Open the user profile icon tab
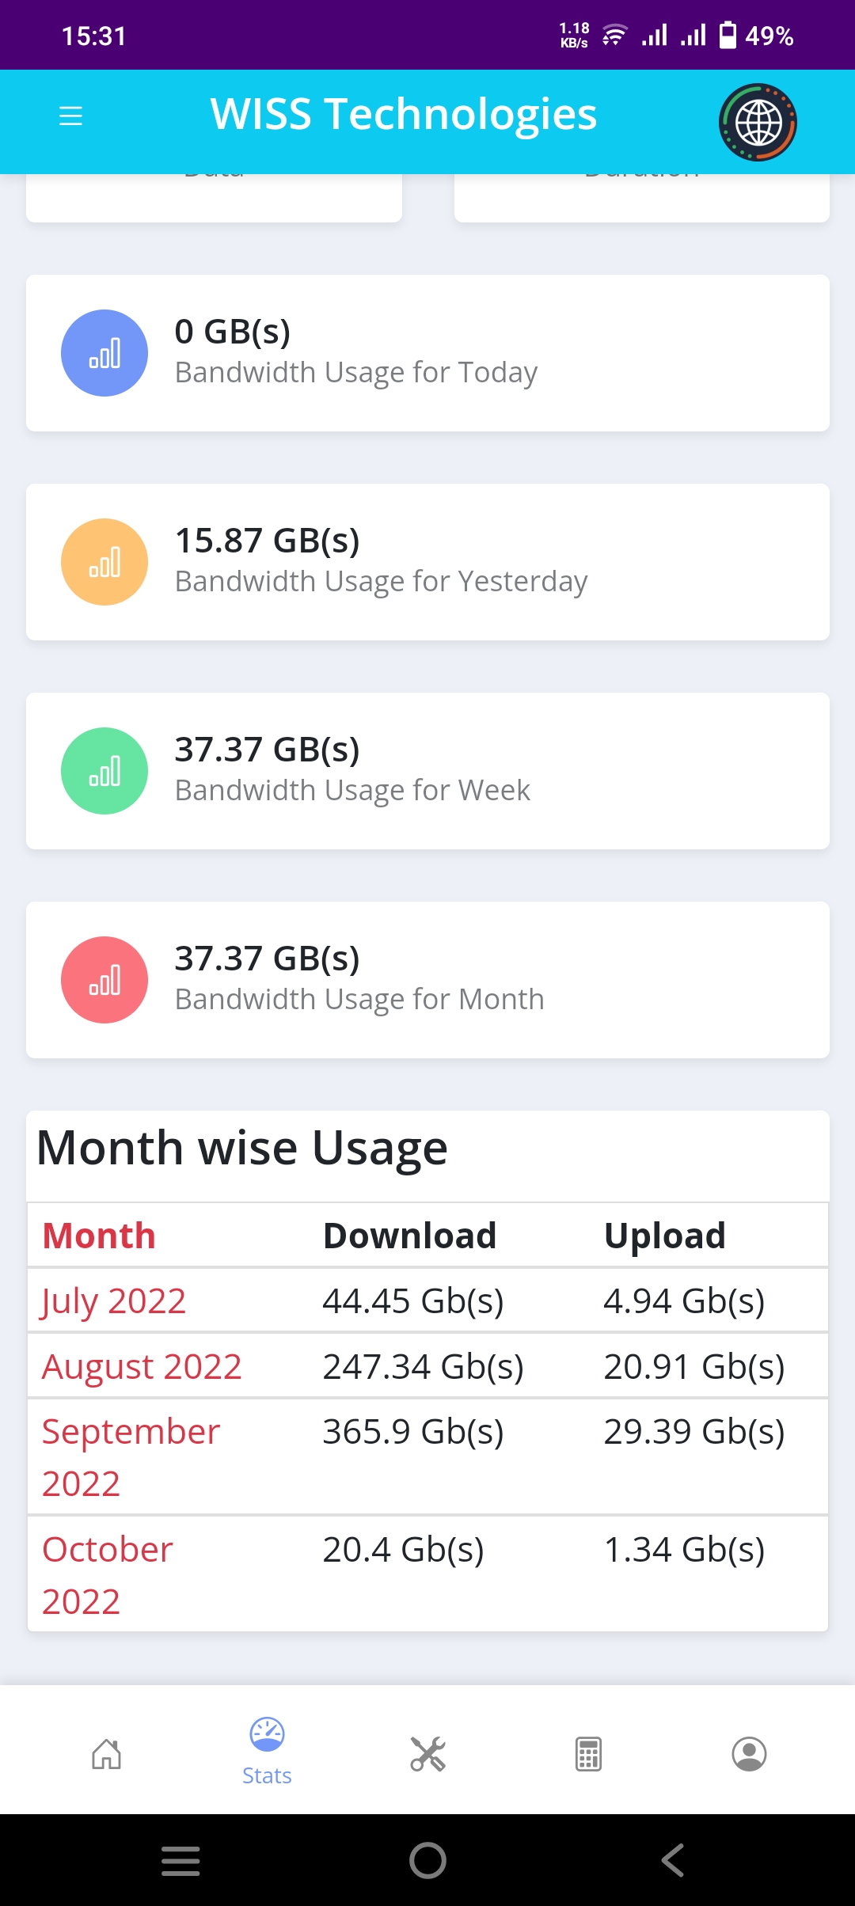855x1906 pixels. point(749,1754)
